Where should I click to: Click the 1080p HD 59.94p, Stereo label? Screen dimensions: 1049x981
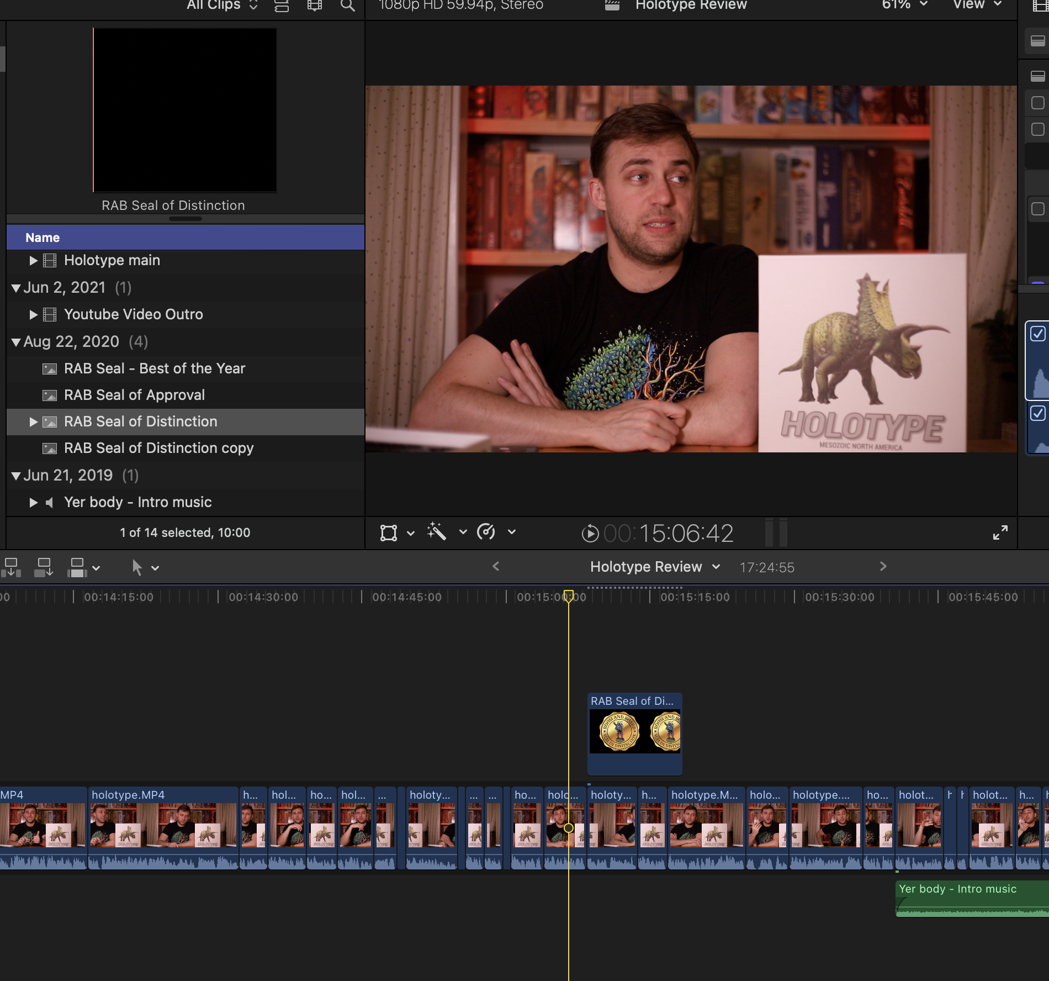[x=461, y=5]
